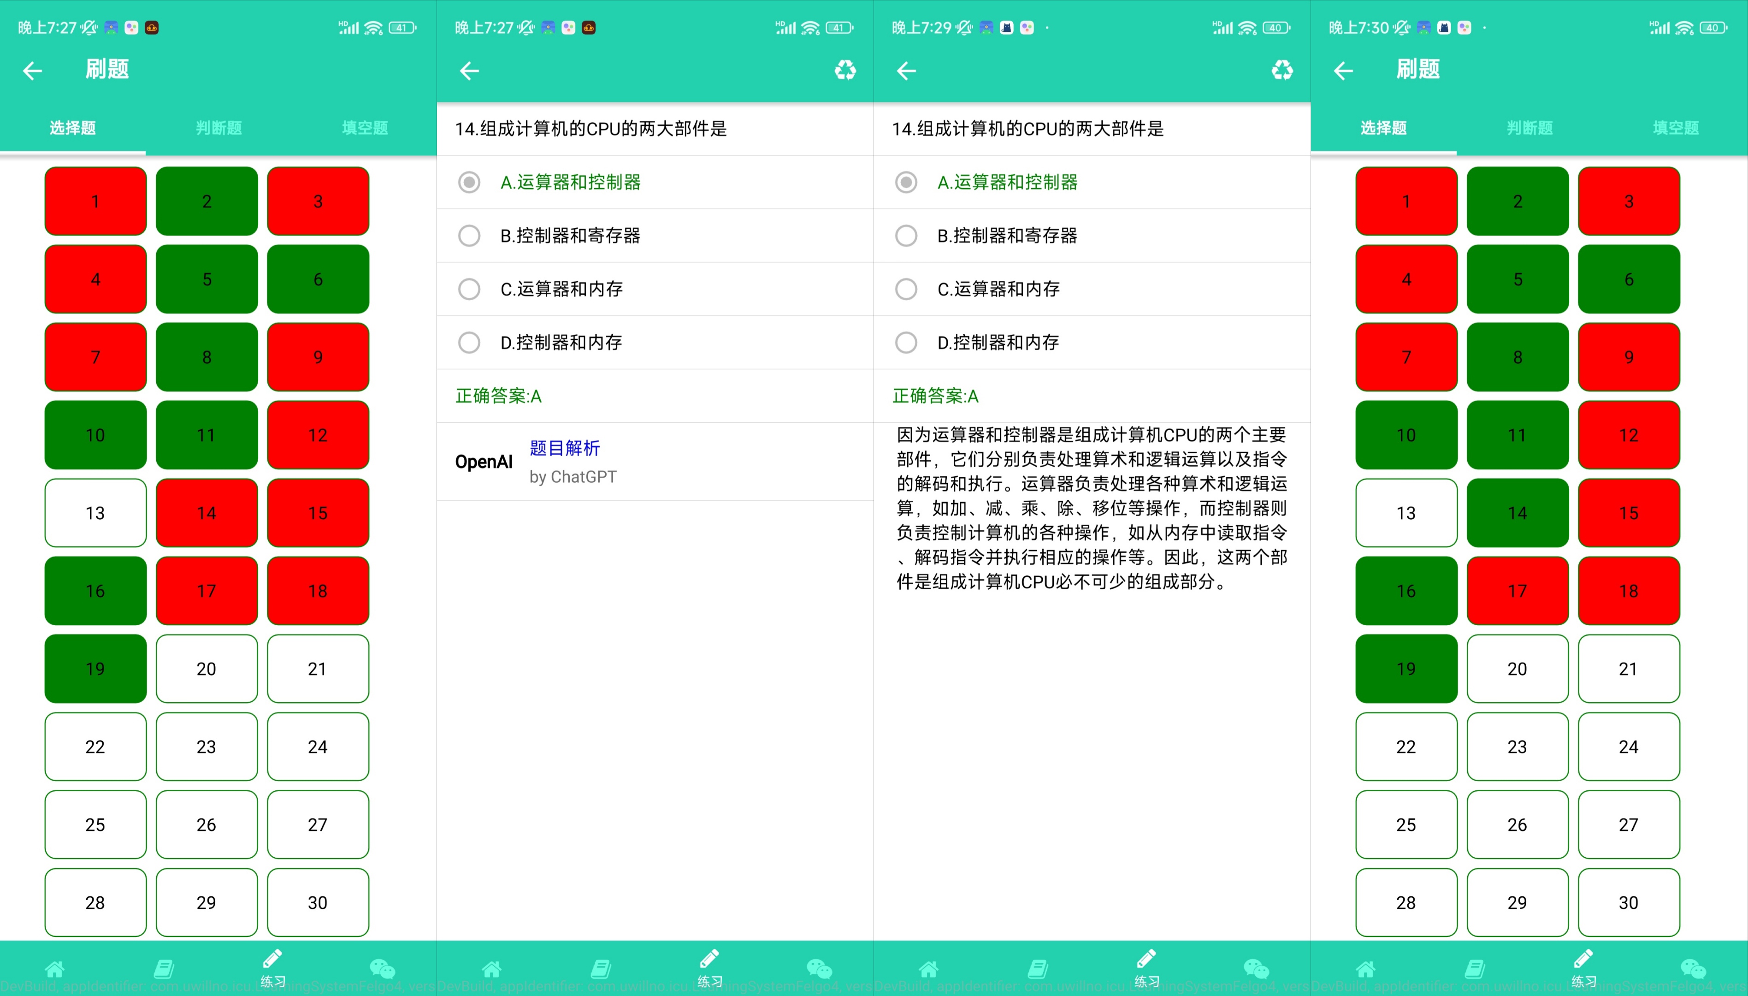Tap the recycle icon on the 7:29 screen

point(1282,70)
